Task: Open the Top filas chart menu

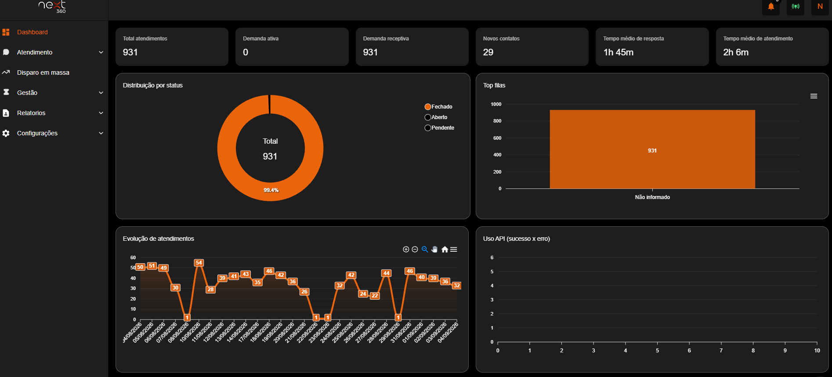Action: pyautogui.click(x=814, y=96)
